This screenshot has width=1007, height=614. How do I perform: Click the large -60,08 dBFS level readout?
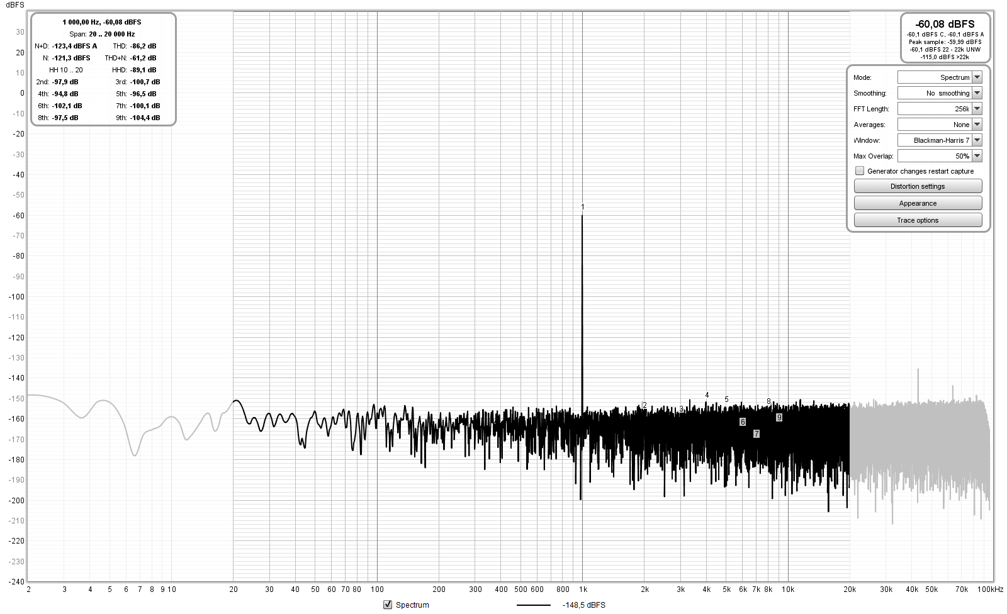pyautogui.click(x=945, y=24)
